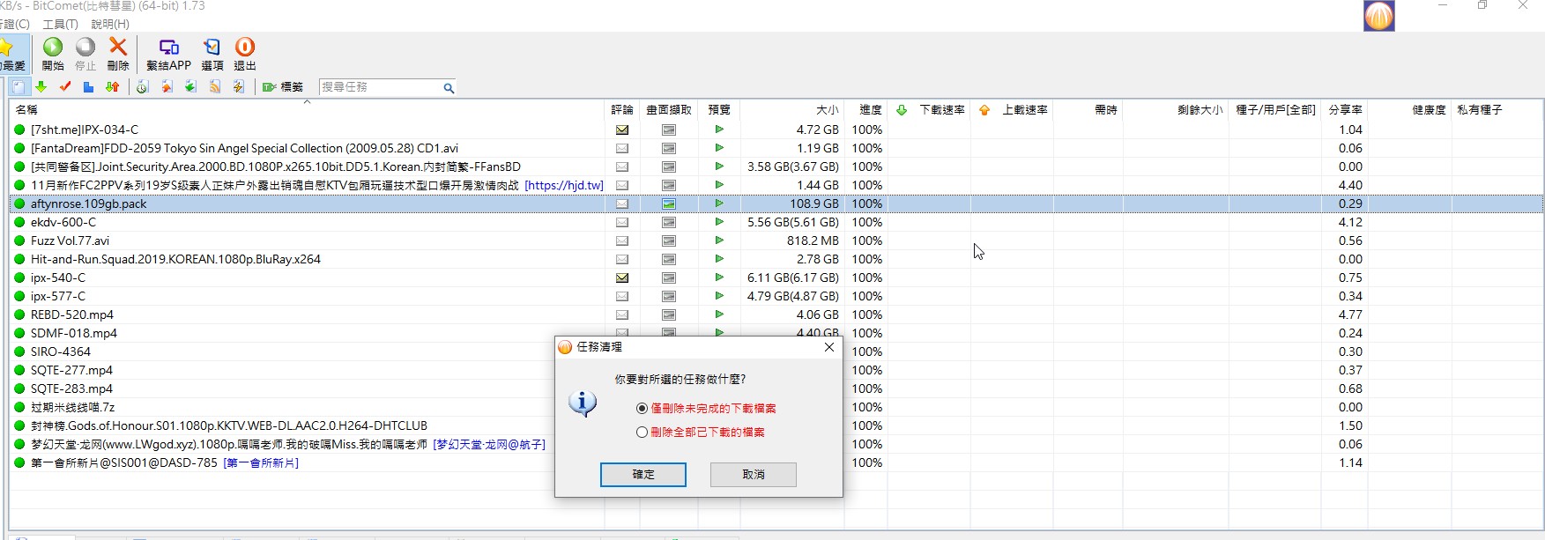This screenshot has width=1545, height=540.
Task: Select 僅刪除未完成的下載檔案 radio option
Action: click(x=706, y=409)
